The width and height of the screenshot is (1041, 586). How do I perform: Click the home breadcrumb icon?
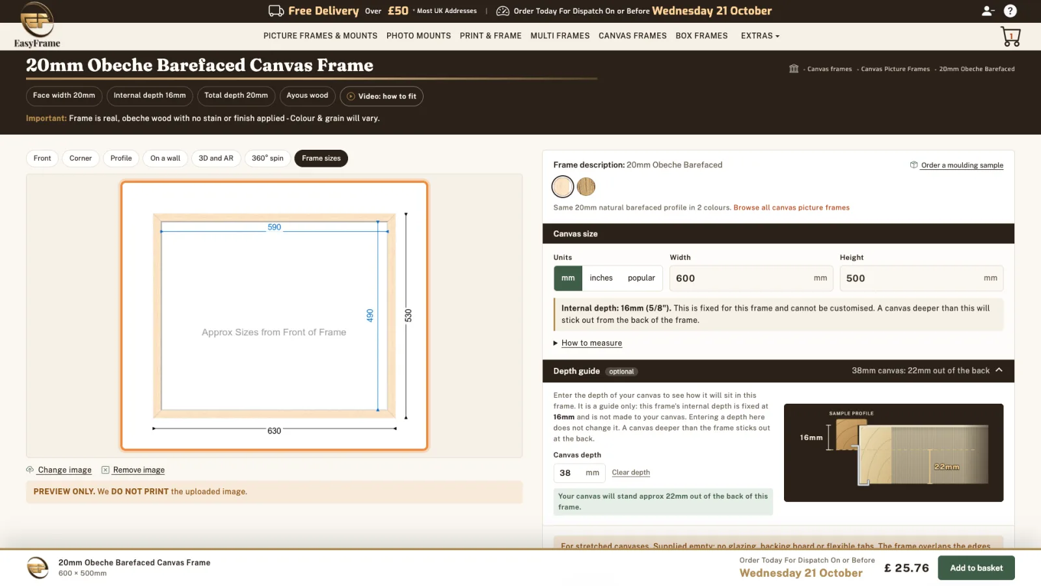[x=794, y=68]
